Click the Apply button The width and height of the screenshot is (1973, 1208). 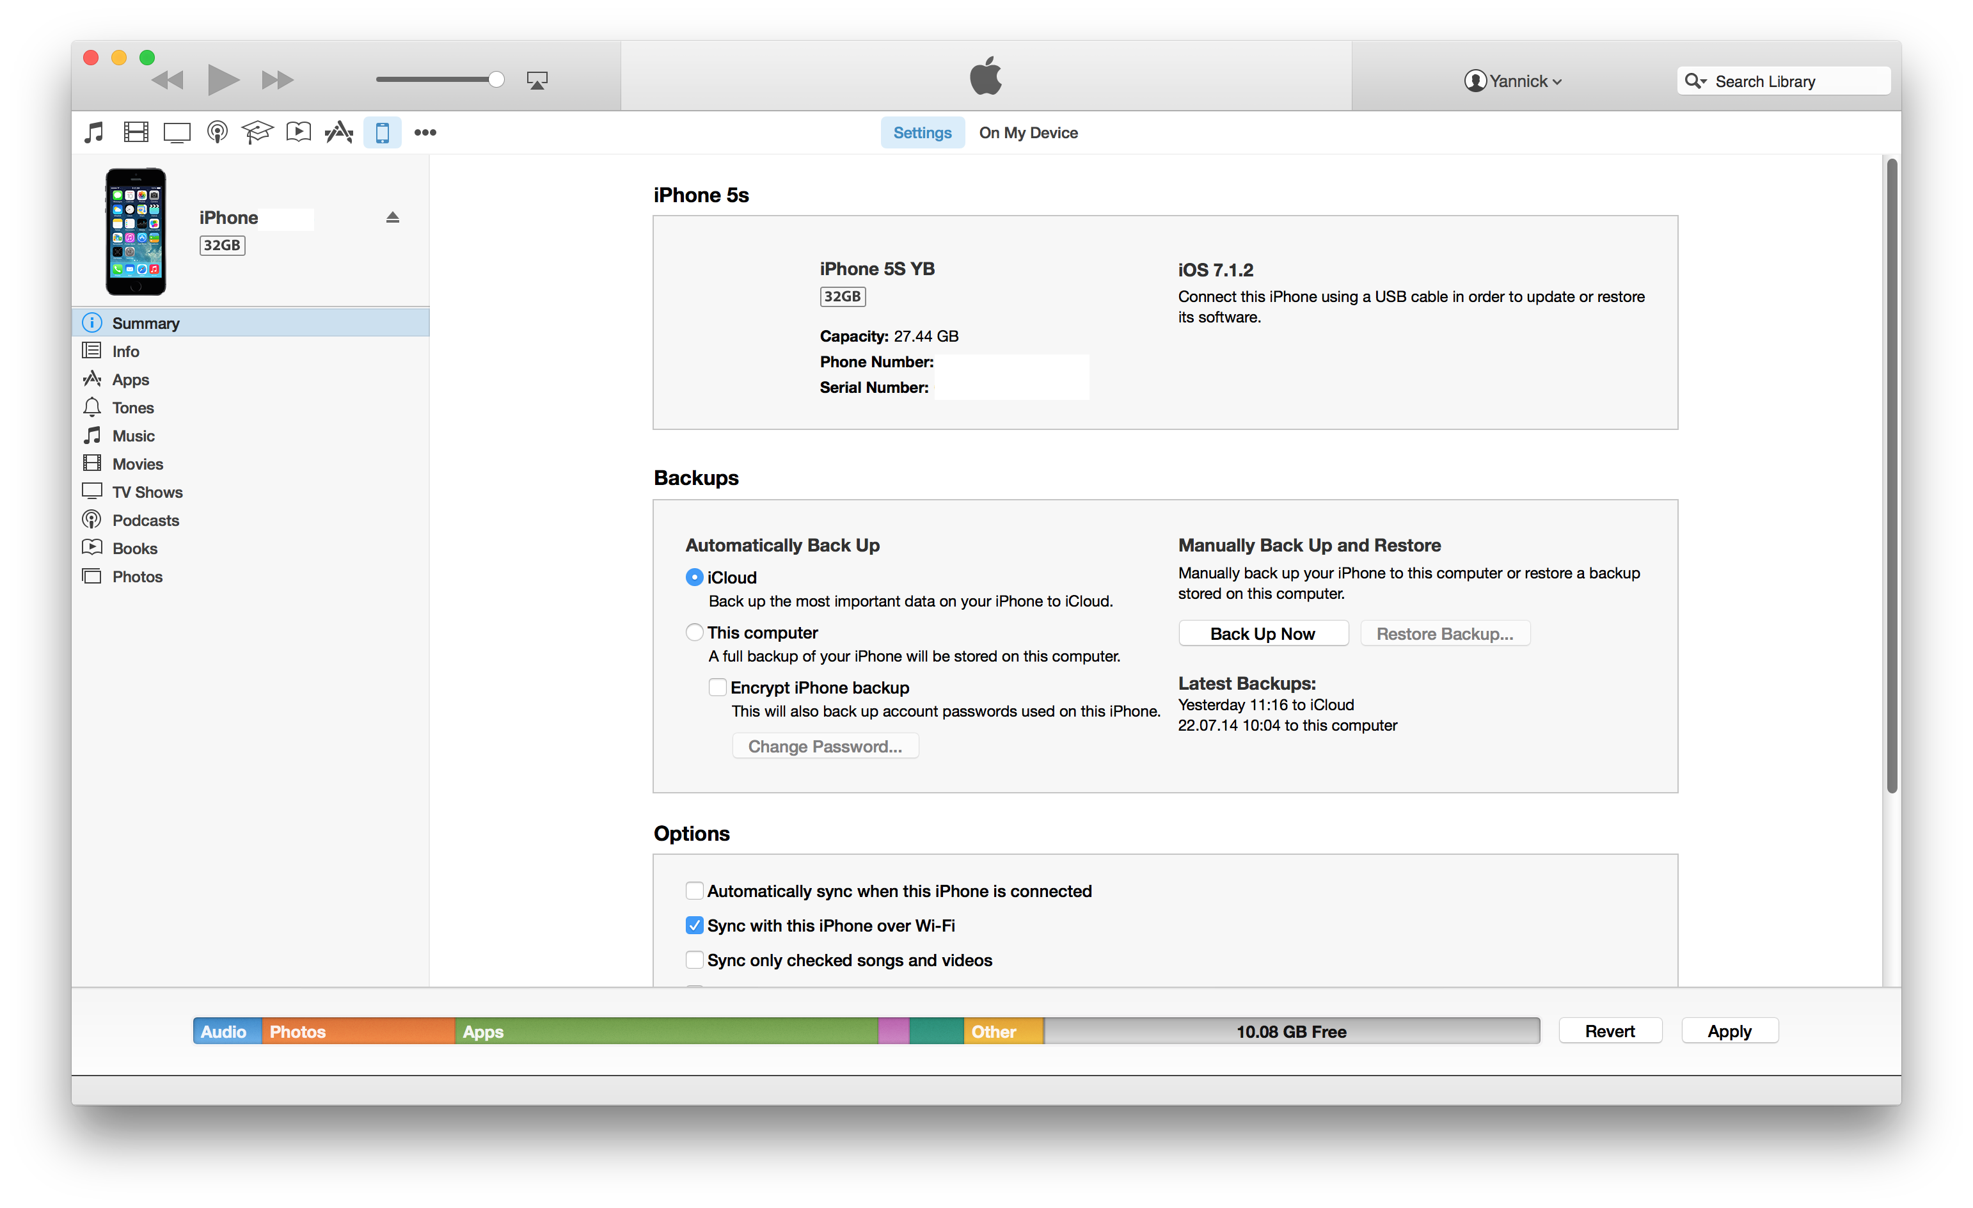(x=1730, y=1031)
